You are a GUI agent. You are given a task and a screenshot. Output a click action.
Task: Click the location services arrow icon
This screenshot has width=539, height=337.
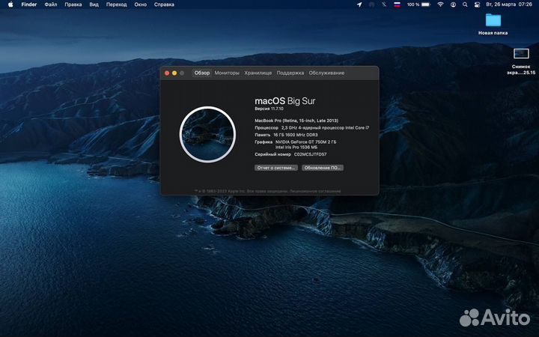[x=359, y=4]
